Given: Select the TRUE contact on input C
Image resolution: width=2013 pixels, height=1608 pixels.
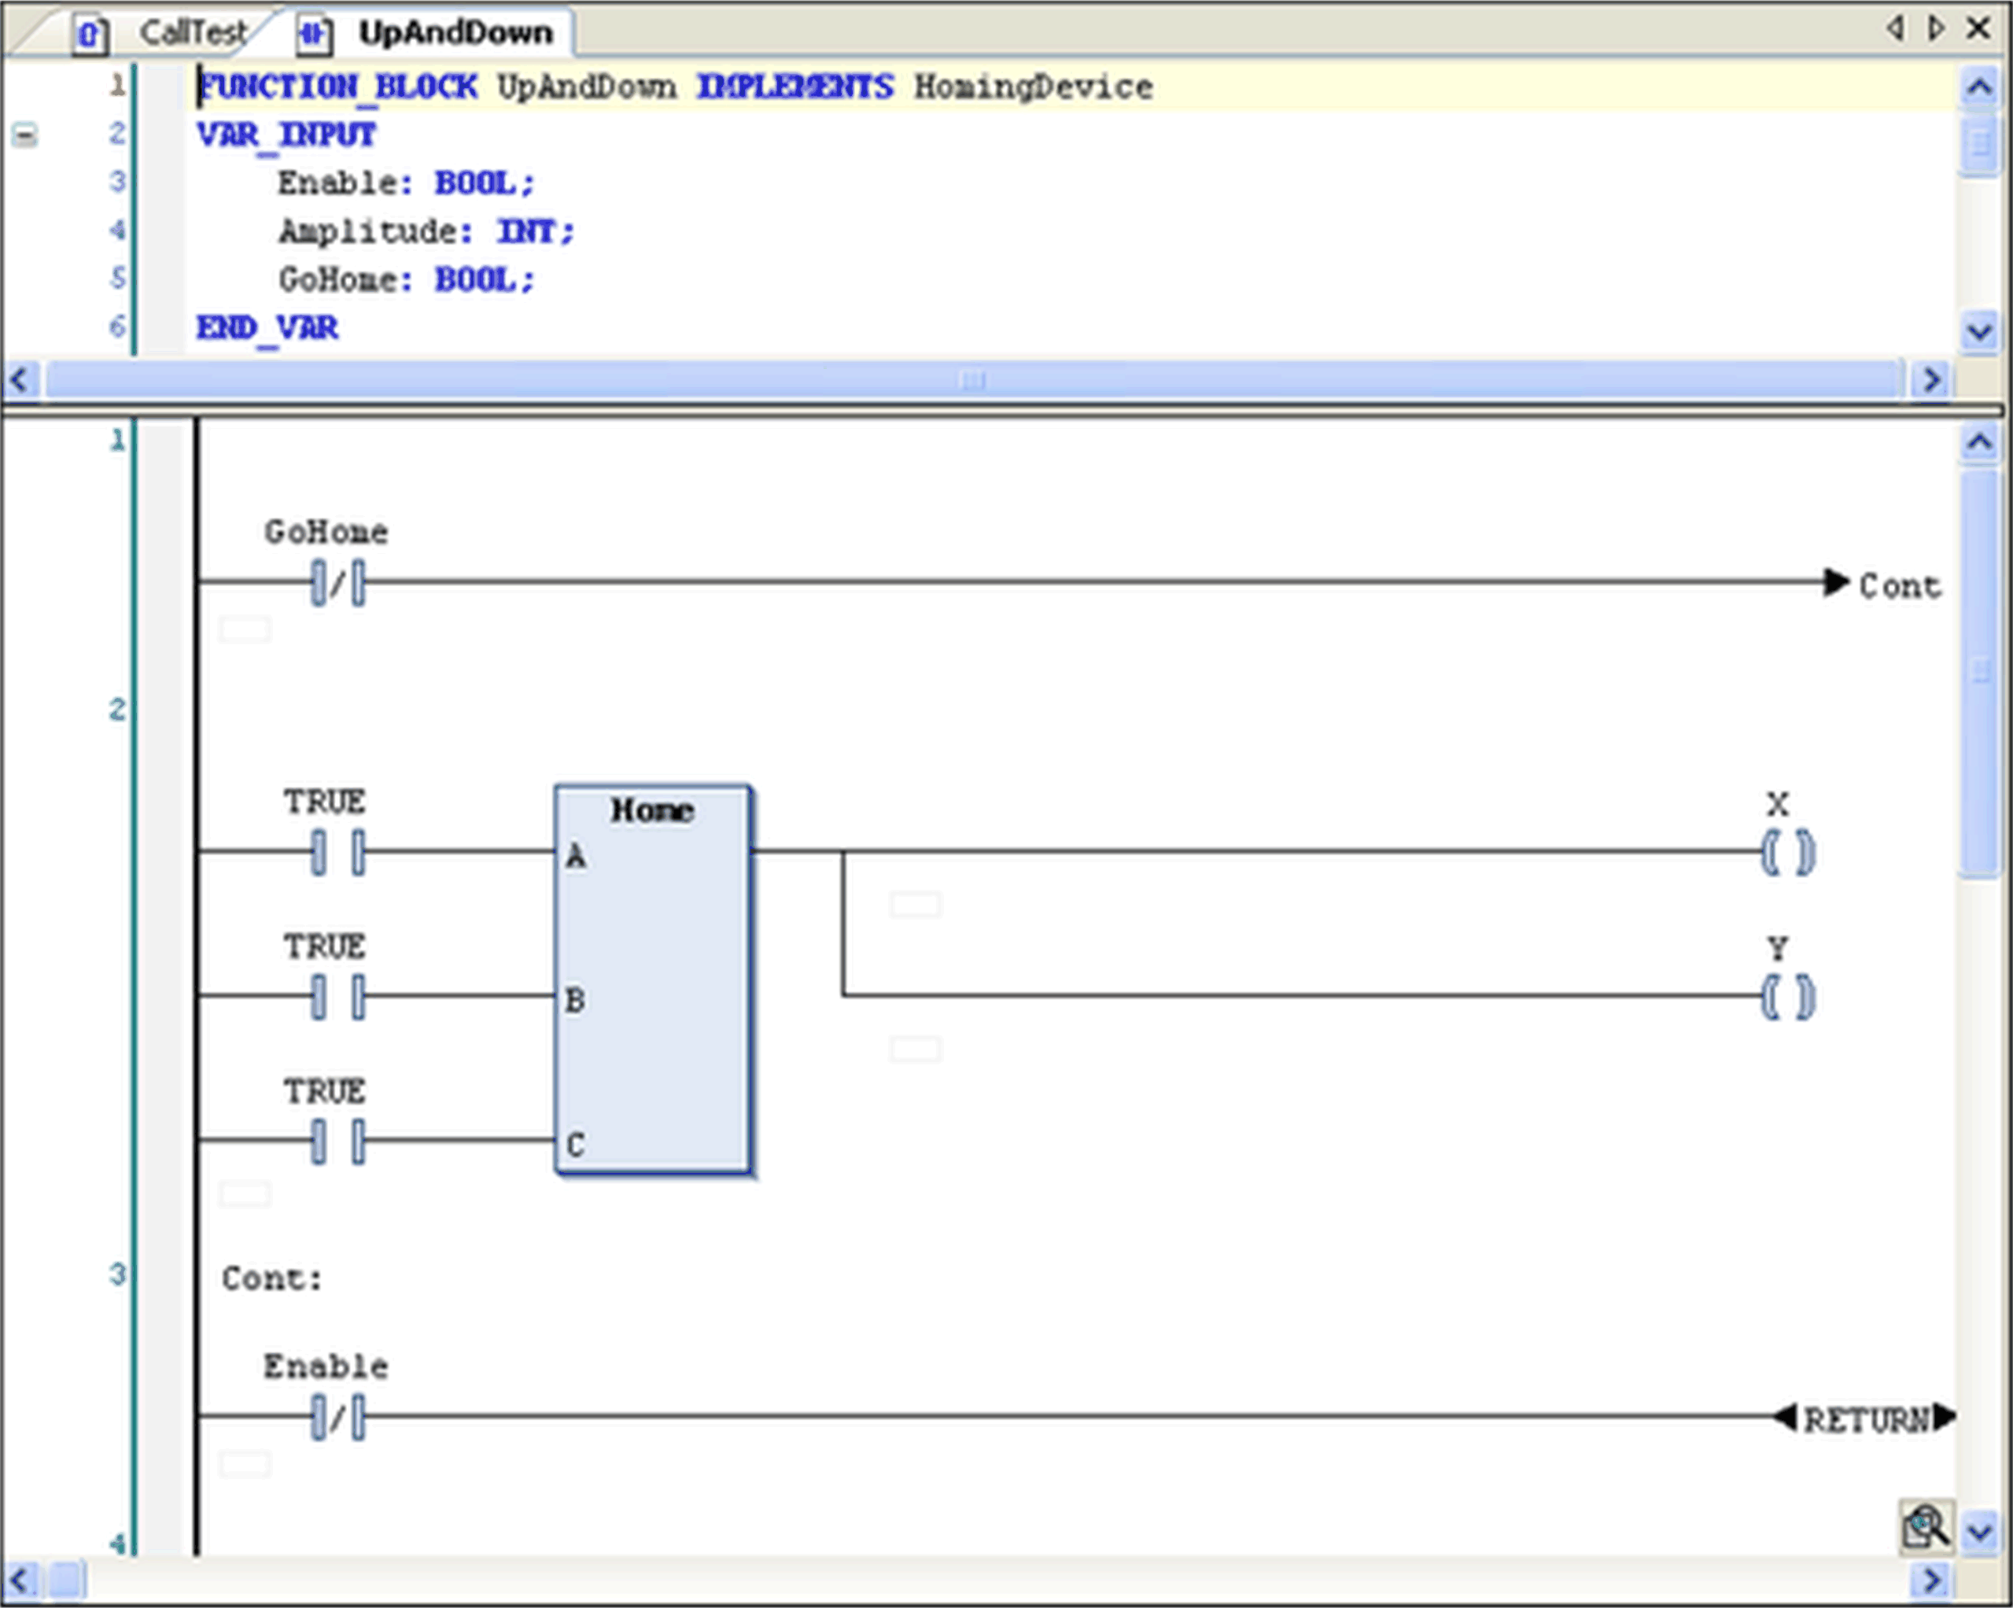Looking at the screenshot, I should click(338, 1141).
